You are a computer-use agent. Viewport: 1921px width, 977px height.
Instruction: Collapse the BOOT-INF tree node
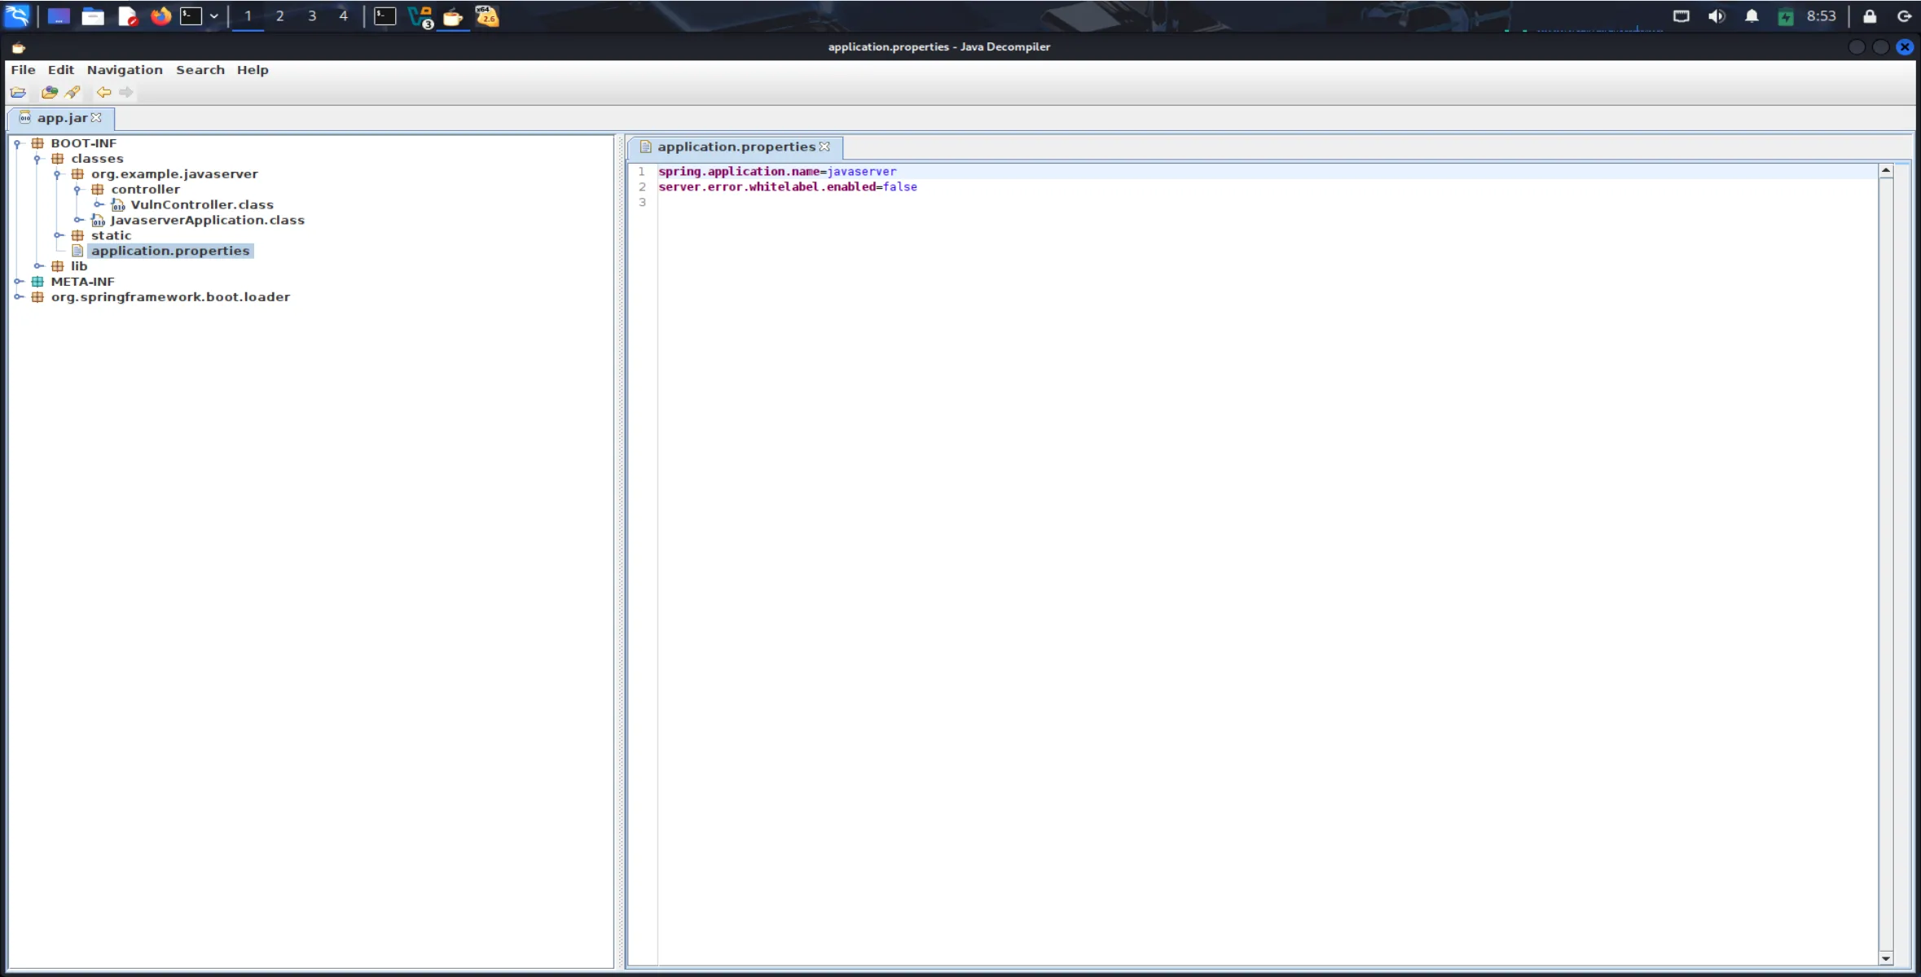pos(17,144)
